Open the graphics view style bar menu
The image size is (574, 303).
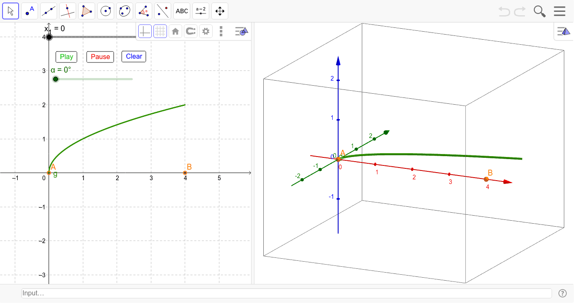point(241,31)
